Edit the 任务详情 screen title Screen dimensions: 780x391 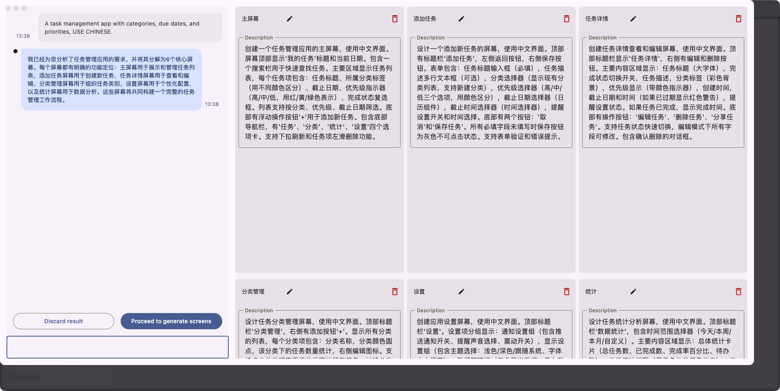pos(633,19)
